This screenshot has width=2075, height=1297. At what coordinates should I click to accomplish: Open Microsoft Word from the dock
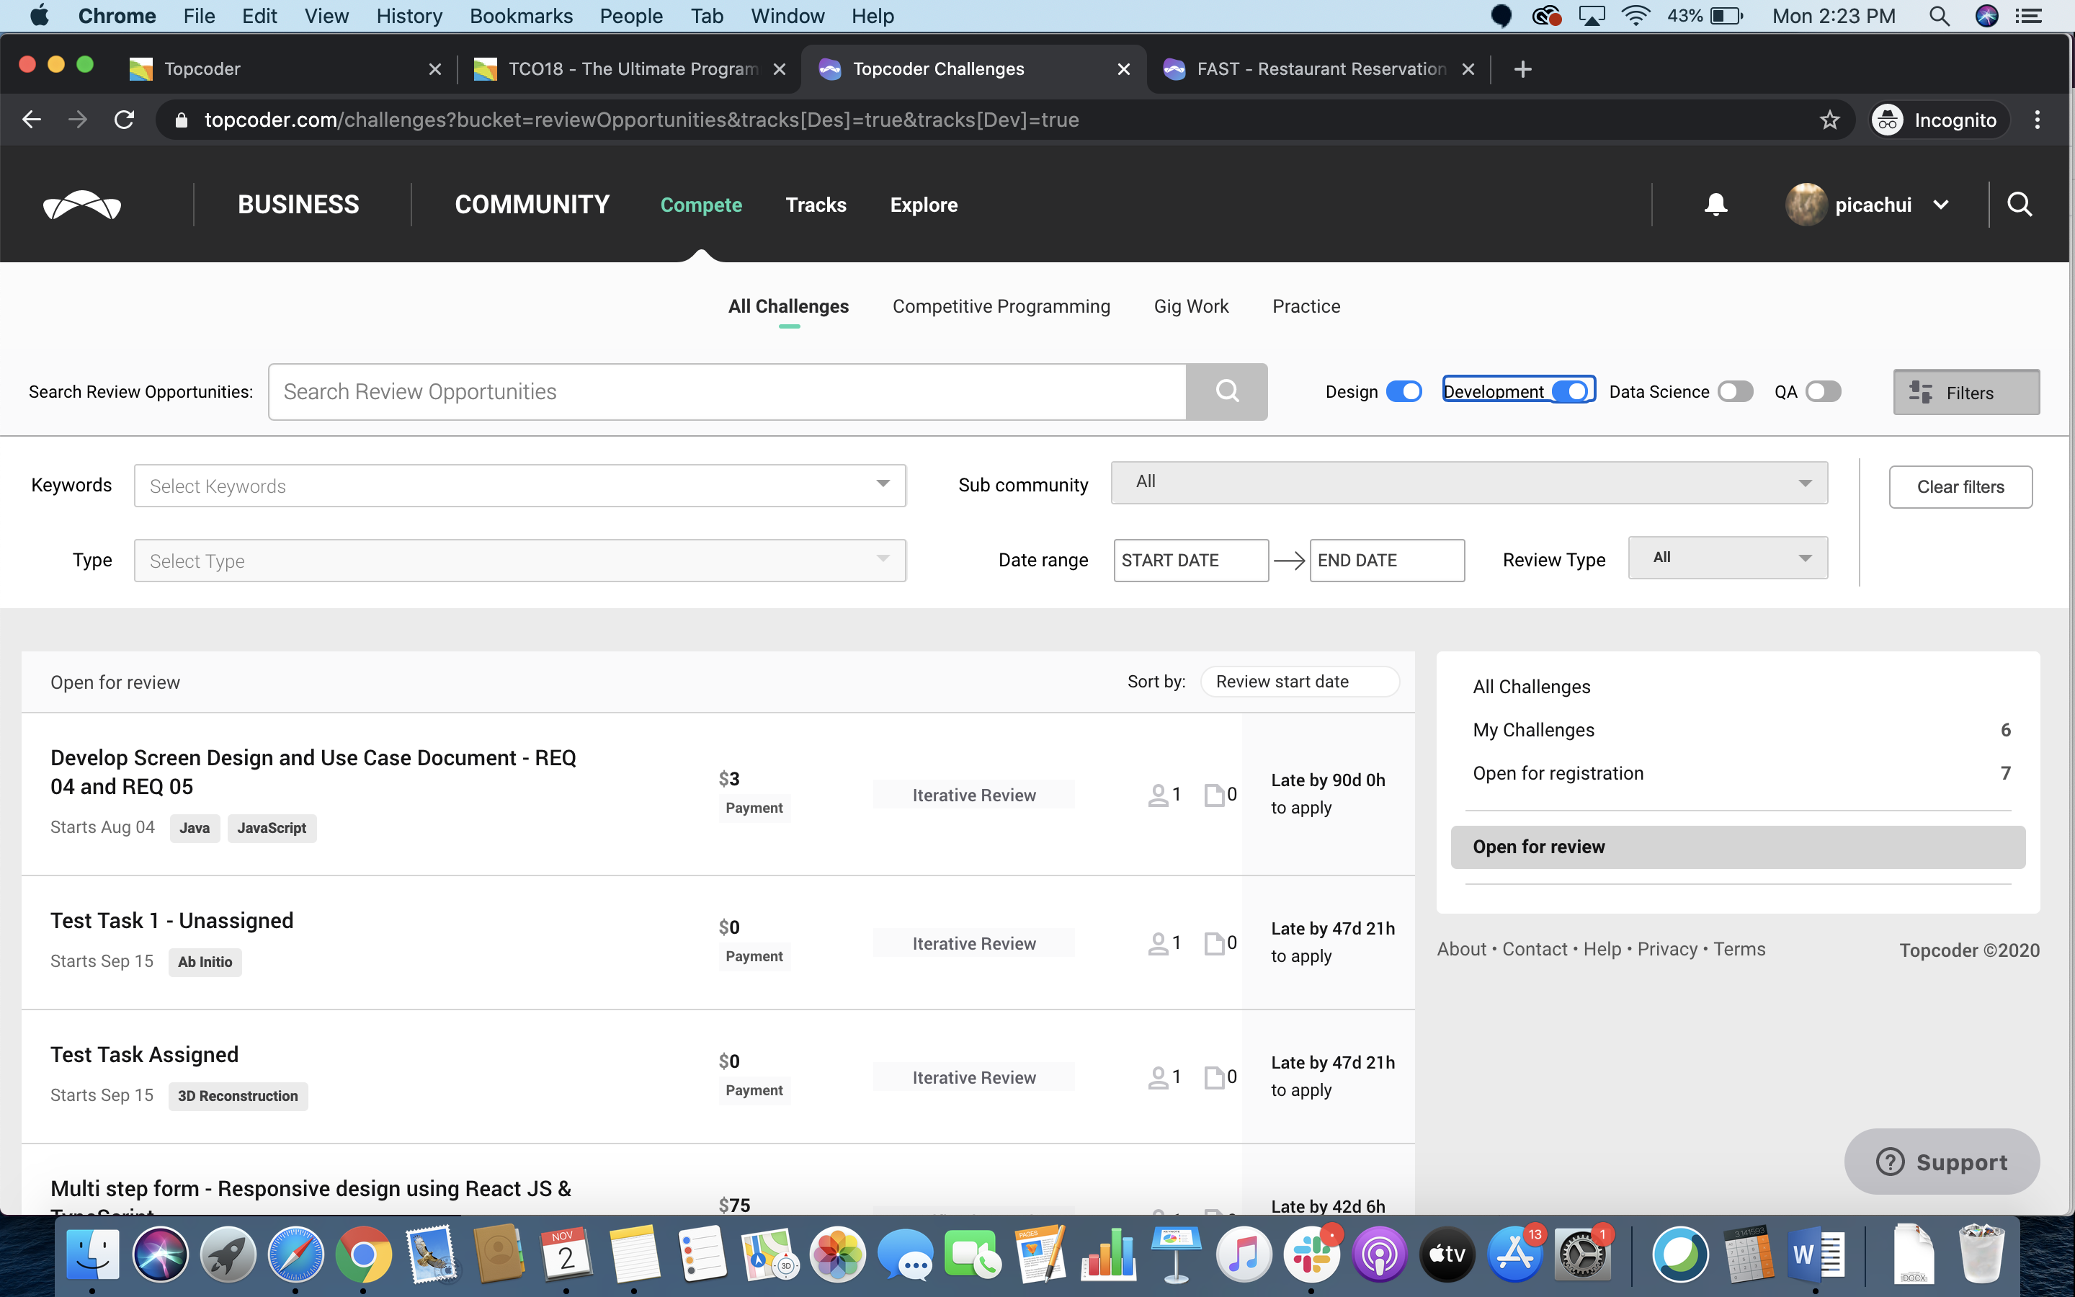click(x=1815, y=1254)
